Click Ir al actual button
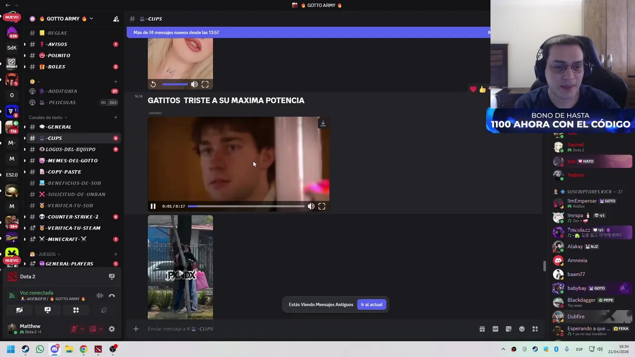This screenshot has width=635, height=357. pyautogui.click(x=372, y=304)
